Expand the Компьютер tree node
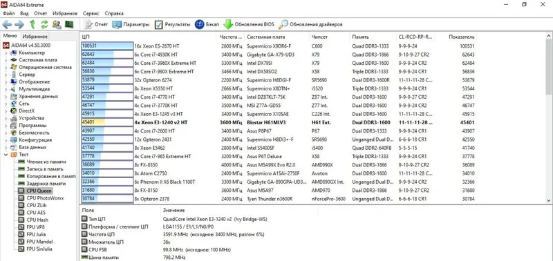 click(x=6, y=52)
